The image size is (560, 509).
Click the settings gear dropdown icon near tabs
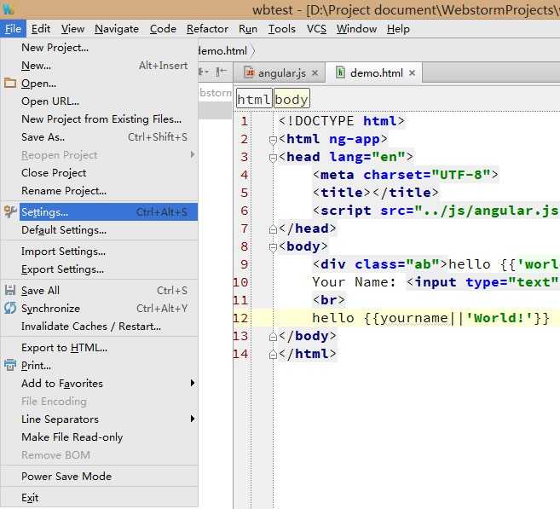[204, 72]
